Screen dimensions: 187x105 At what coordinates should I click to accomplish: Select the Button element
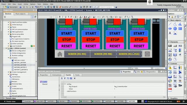(x=175, y=46)
